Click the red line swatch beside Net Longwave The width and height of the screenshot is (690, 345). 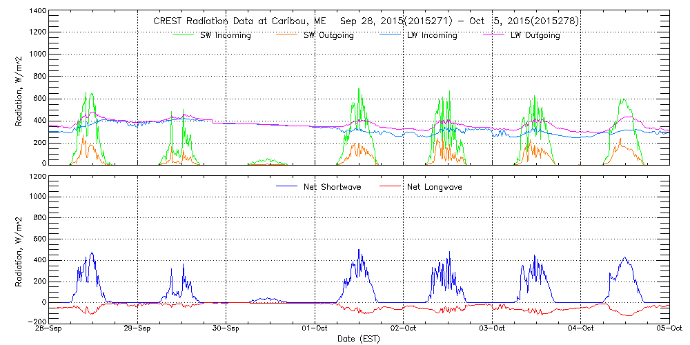(x=388, y=187)
